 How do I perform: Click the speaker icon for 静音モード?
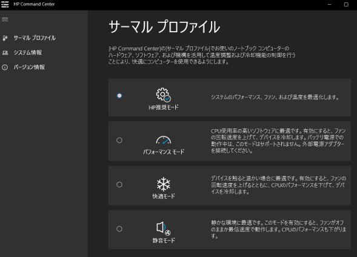pos(164,229)
